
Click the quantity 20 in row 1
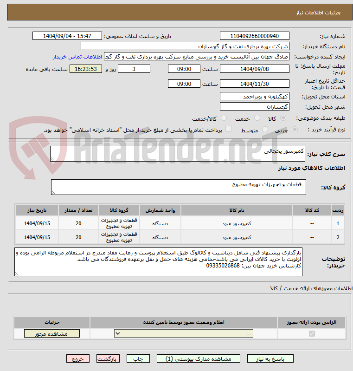(78, 223)
